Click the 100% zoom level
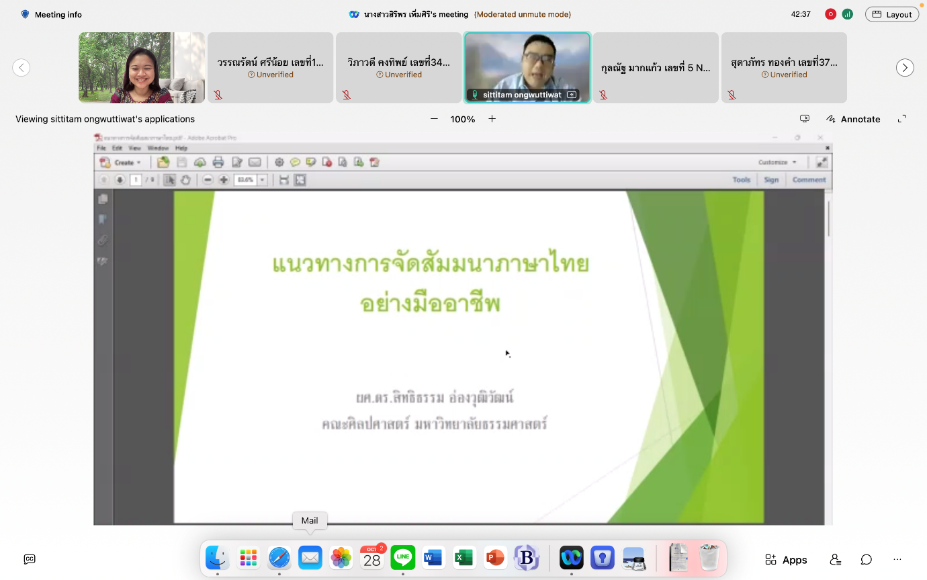The height and width of the screenshot is (580, 927). (463, 119)
